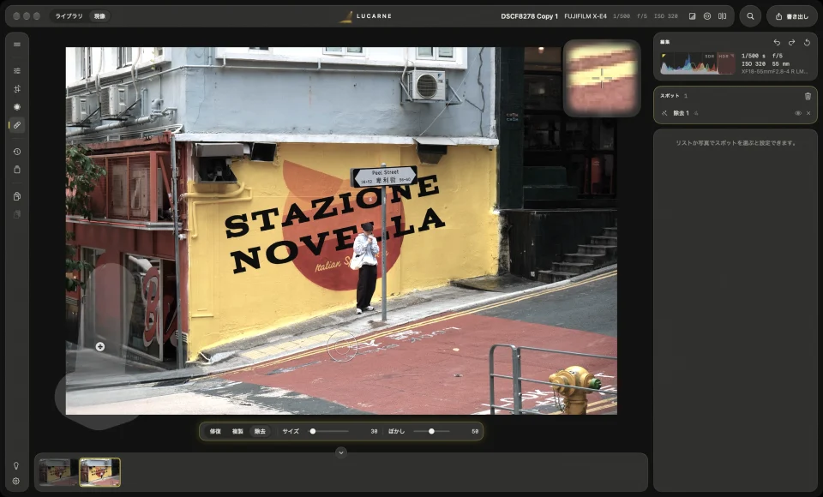Image resolution: width=823 pixels, height=497 pixels.
Task: Toggle the before/after contrast icon
Action: 693,16
